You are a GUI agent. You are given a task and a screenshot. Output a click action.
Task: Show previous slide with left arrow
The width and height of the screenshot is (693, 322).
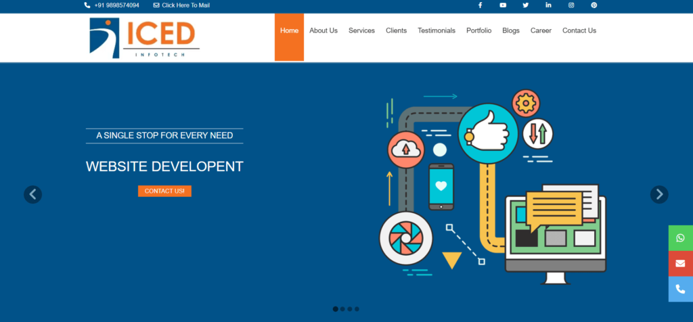click(x=33, y=194)
